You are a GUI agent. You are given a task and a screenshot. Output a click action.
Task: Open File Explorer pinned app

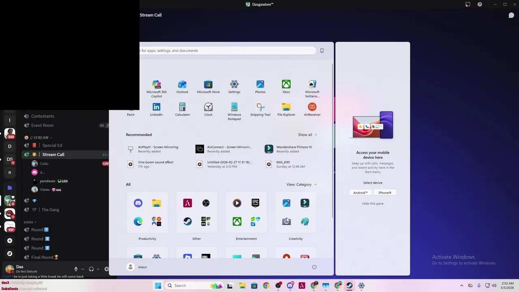tap(286, 109)
